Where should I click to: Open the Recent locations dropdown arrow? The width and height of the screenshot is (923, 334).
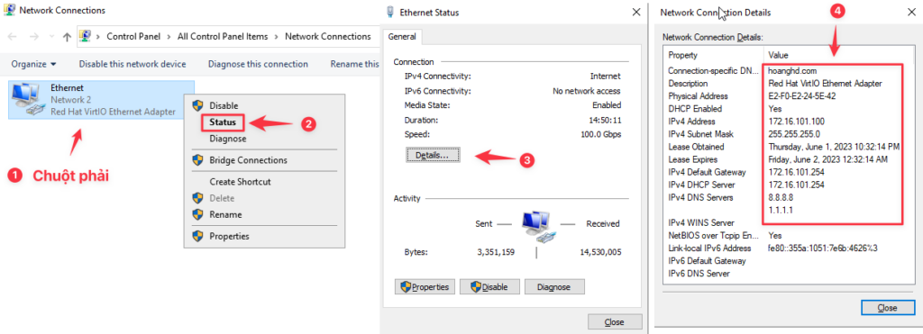click(51, 37)
